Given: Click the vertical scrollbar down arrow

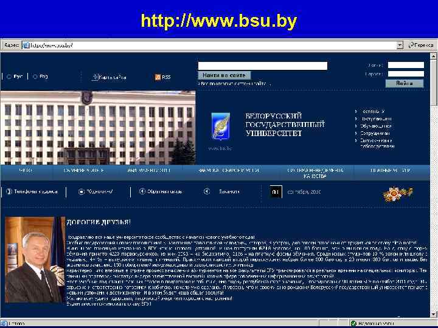Looking at the screenshot, I should 434,314.
